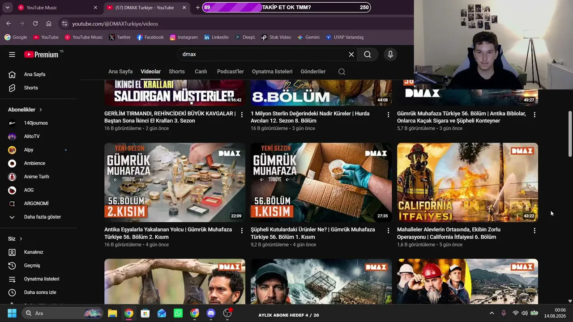Open the browser home page icon
This screenshot has height=322, width=573.
coord(49,24)
